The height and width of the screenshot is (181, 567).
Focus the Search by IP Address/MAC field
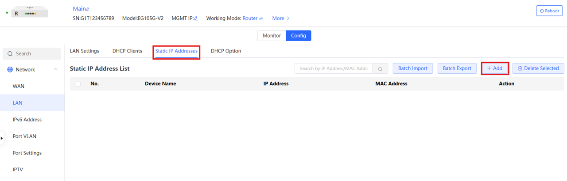coord(334,69)
